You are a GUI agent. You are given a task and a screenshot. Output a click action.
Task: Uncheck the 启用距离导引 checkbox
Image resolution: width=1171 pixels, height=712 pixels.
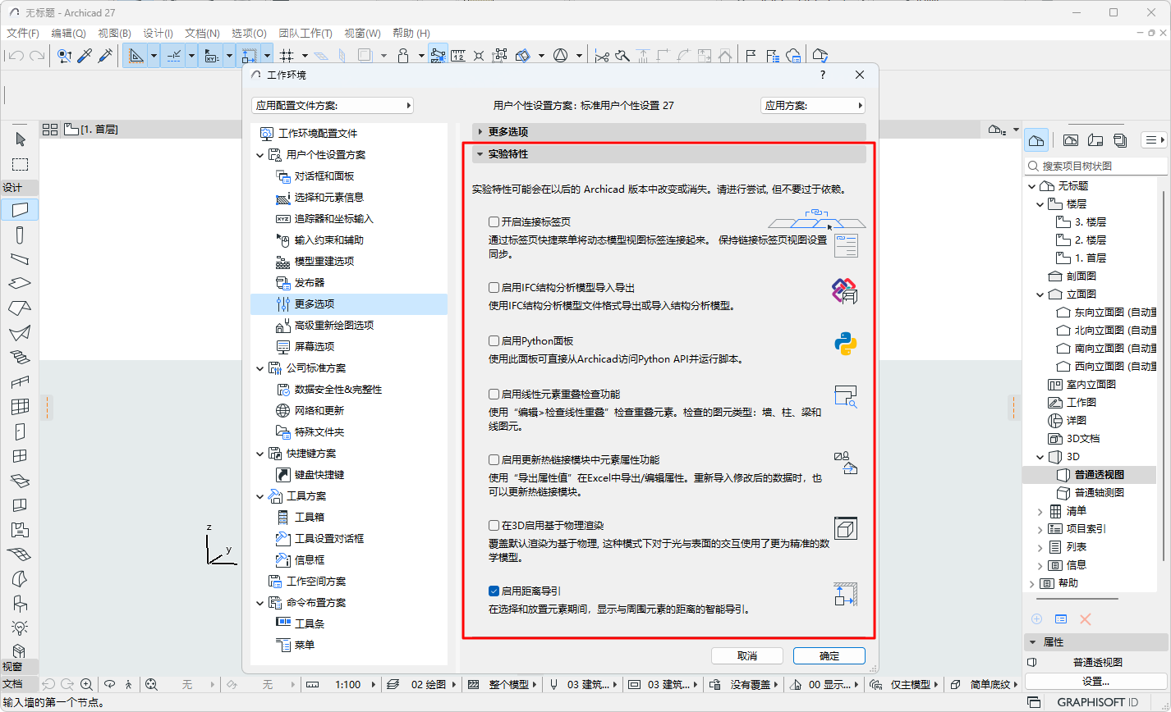point(494,591)
